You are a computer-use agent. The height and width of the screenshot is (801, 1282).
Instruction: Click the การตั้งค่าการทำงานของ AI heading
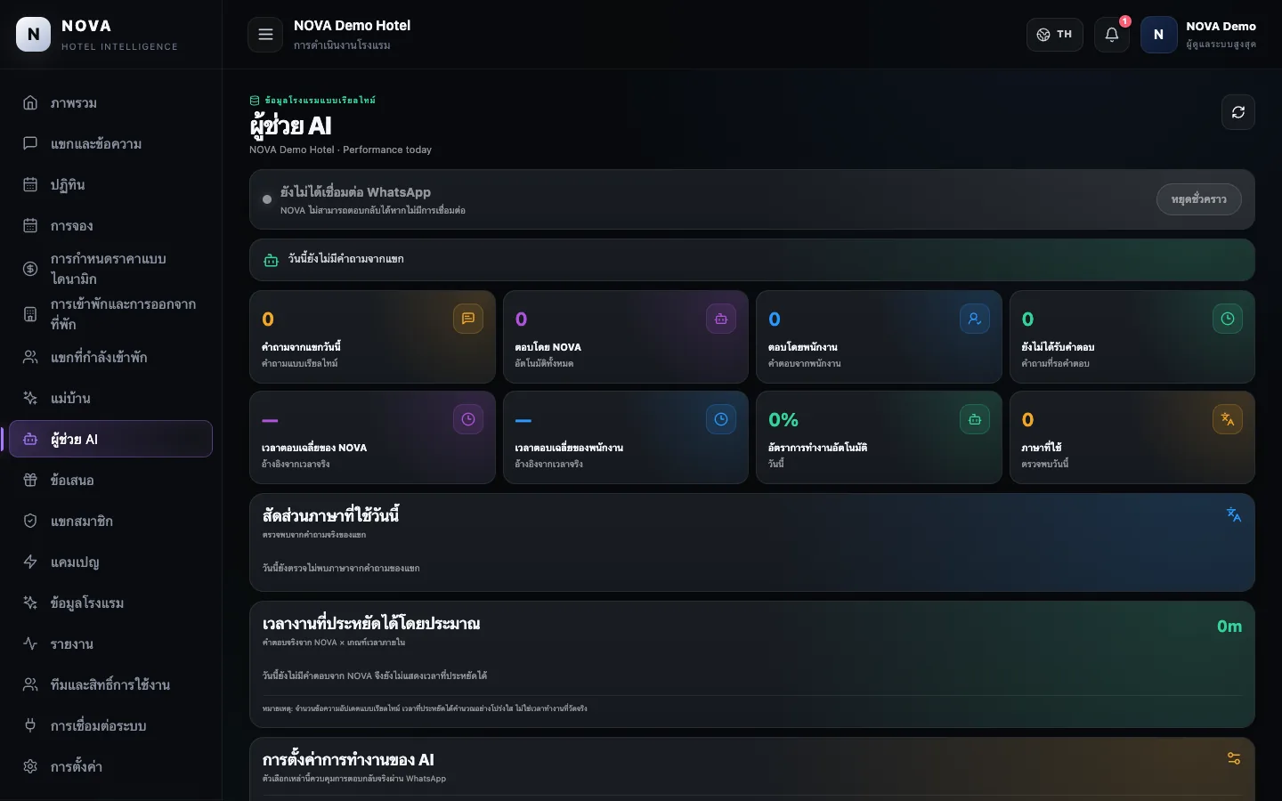pyautogui.click(x=348, y=760)
